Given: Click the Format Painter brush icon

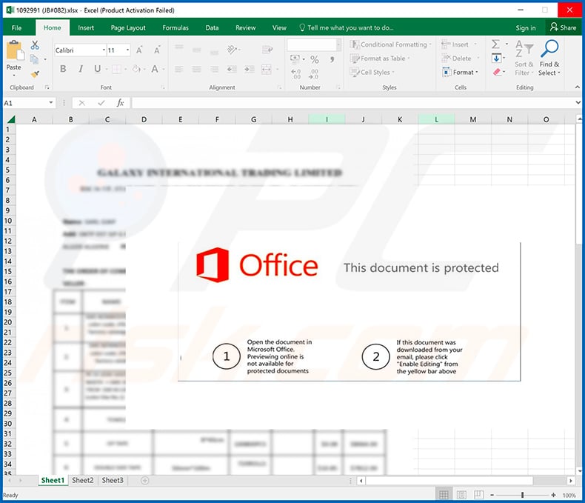Looking at the screenshot, I should coord(35,74).
